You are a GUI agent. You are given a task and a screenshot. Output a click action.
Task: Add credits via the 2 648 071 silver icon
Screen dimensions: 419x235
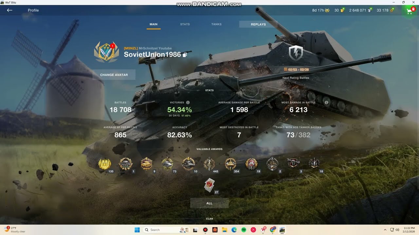click(370, 10)
